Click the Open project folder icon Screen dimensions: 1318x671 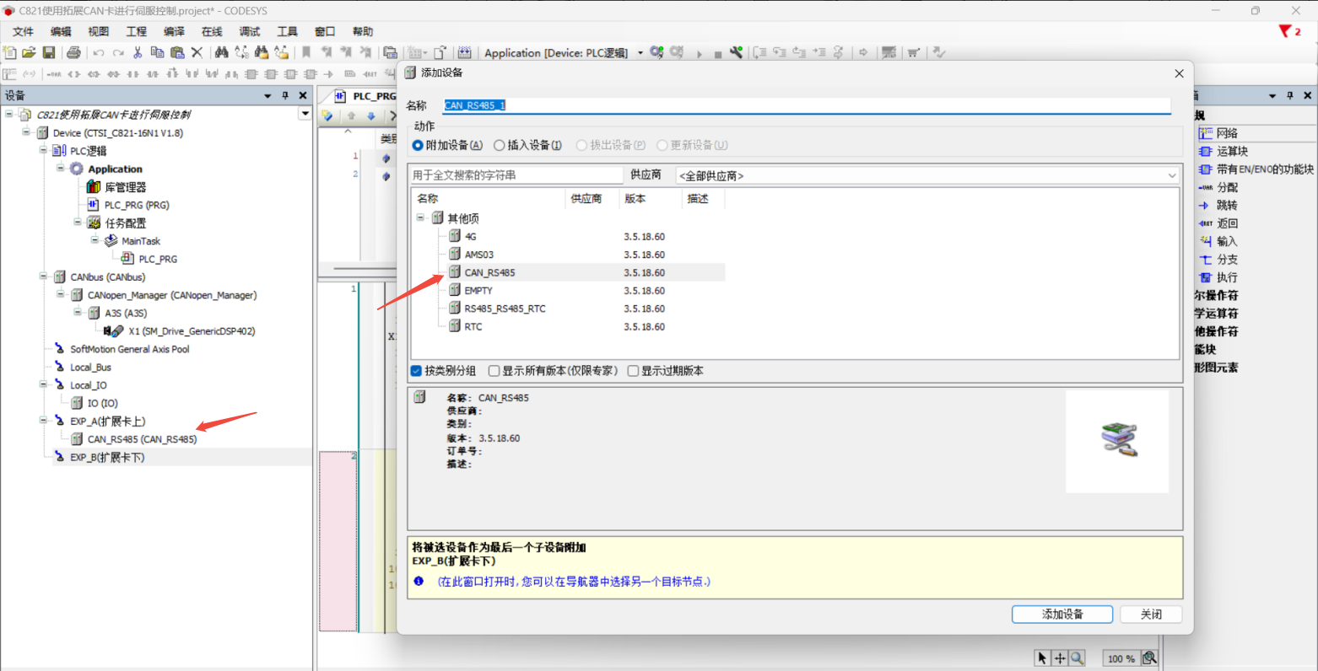tap(30, 52)
